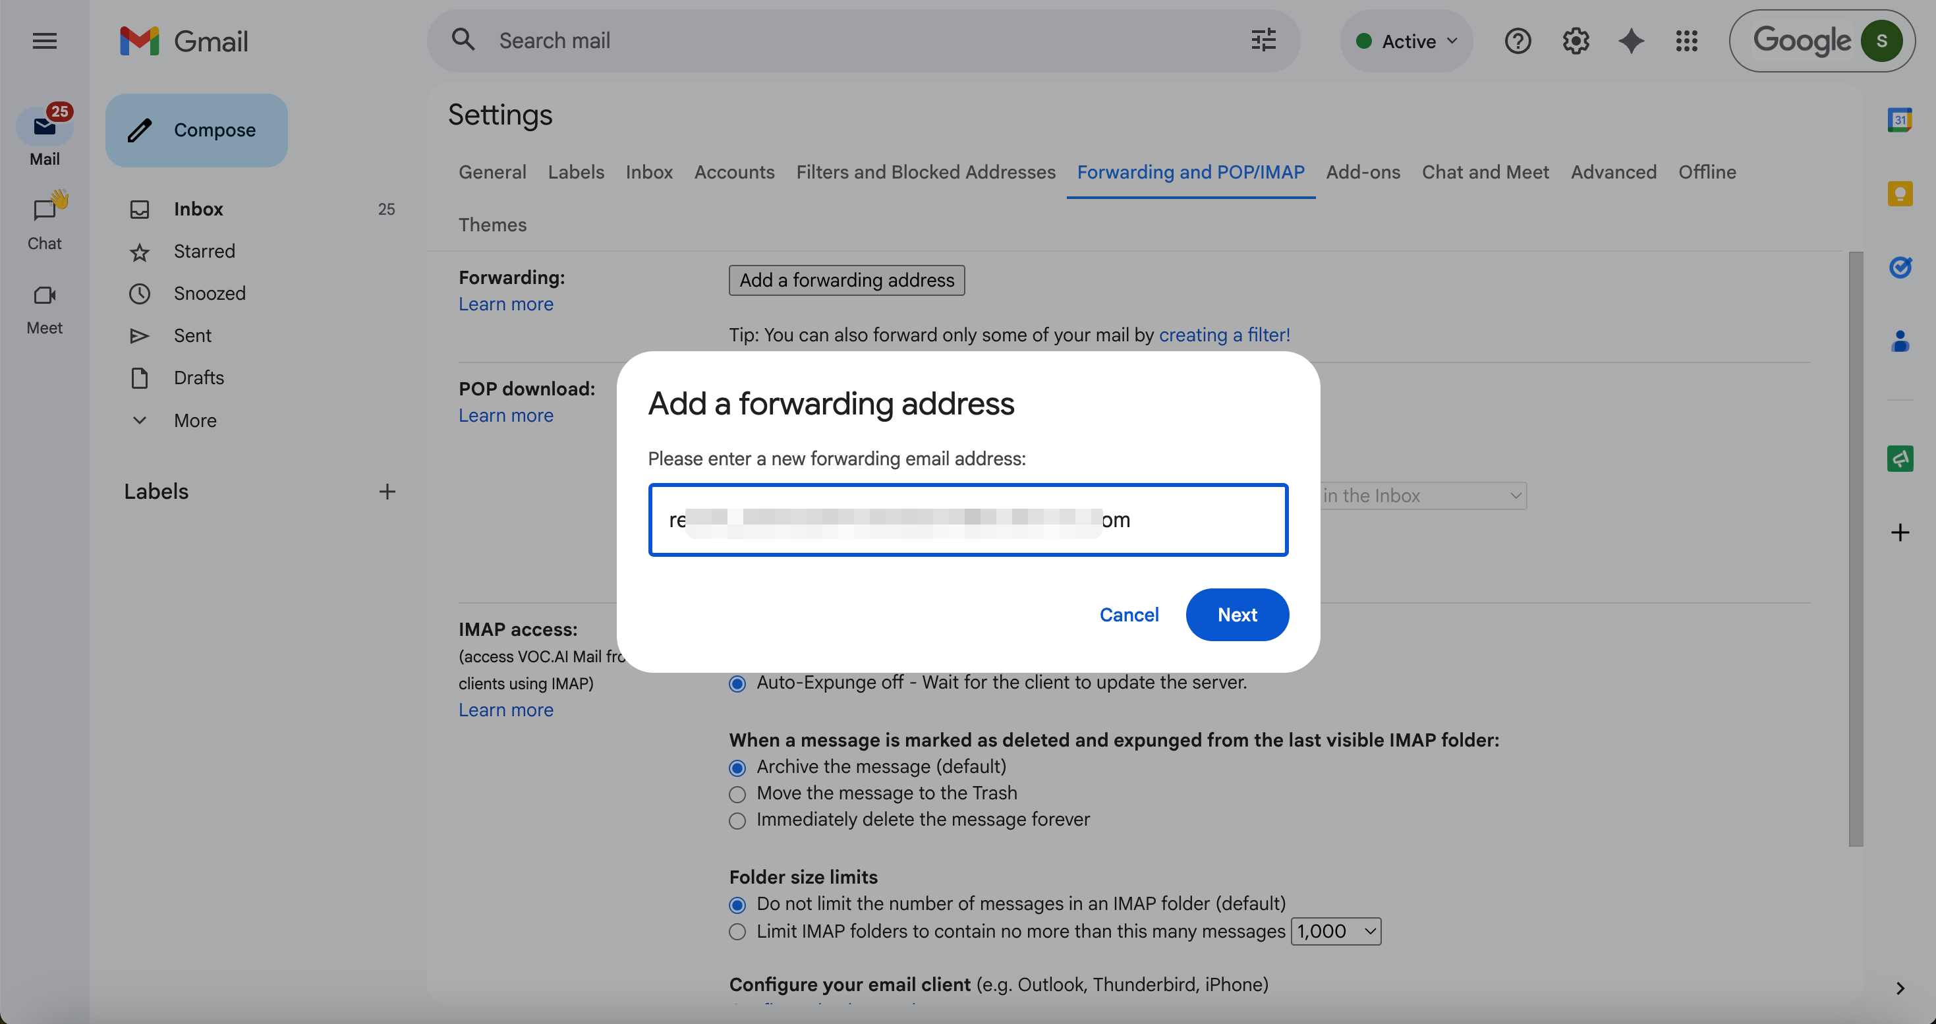Open Google Tasks side panel icon
Screen dimensions: 1936x1024
(1899, 268)
